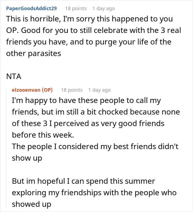Click the line 'of these 3 I perceived'
Viewport: 193px width, 212px height.
88,124
